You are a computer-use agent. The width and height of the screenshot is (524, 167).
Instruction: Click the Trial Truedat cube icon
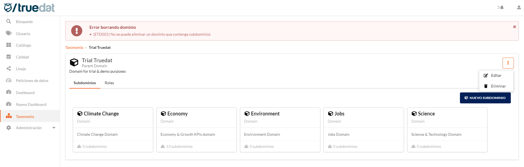(x=74, y=63)
